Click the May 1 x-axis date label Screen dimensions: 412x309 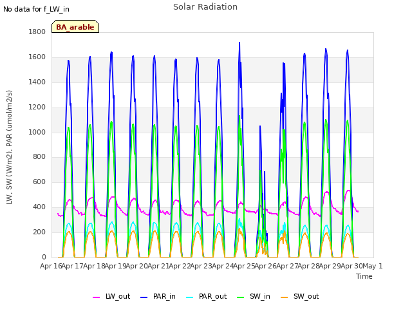tap(373, 266)
